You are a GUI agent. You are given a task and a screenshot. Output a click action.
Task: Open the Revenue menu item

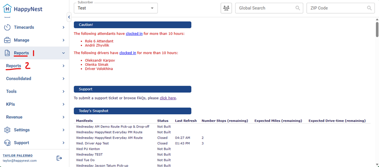[14, 117]
